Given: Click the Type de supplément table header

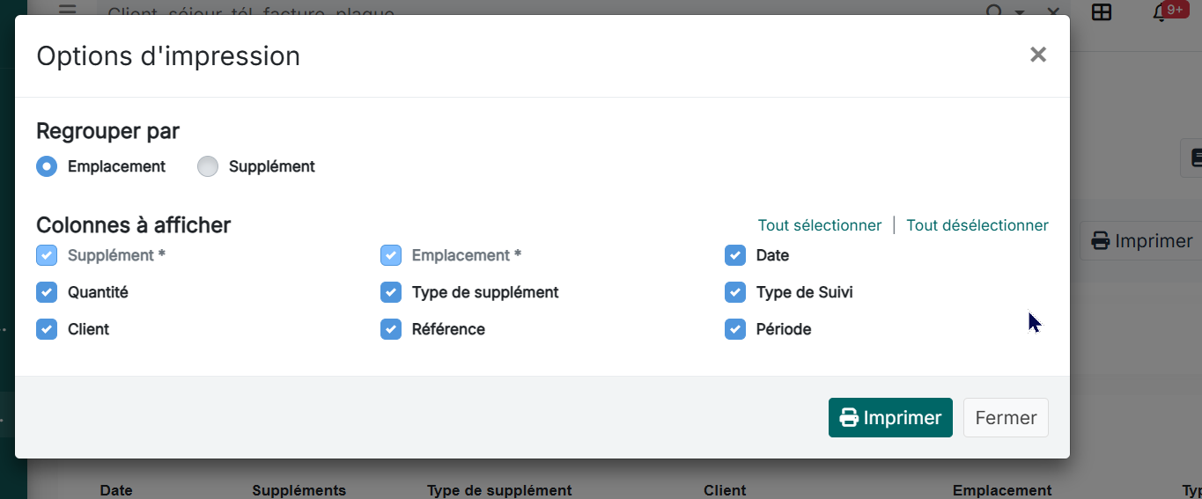Looking at the screenshot, I should (499, 490).
